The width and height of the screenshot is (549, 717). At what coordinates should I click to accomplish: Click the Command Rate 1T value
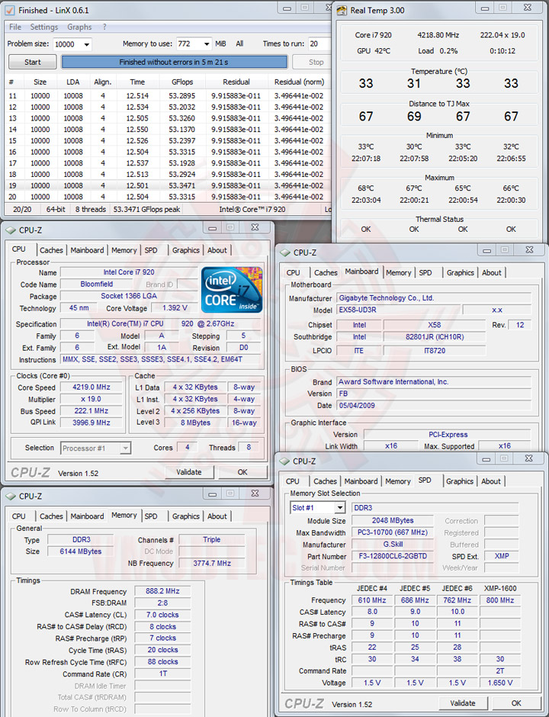[162, 674]
